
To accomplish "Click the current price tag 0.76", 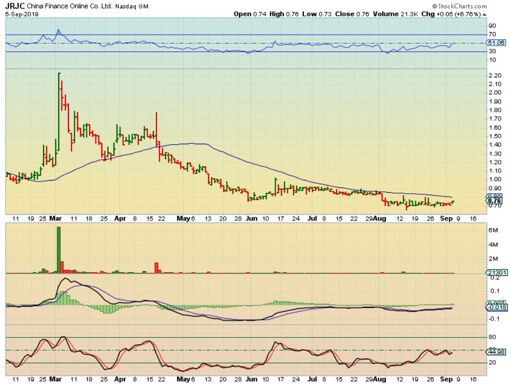I will [x=496, y=201].
